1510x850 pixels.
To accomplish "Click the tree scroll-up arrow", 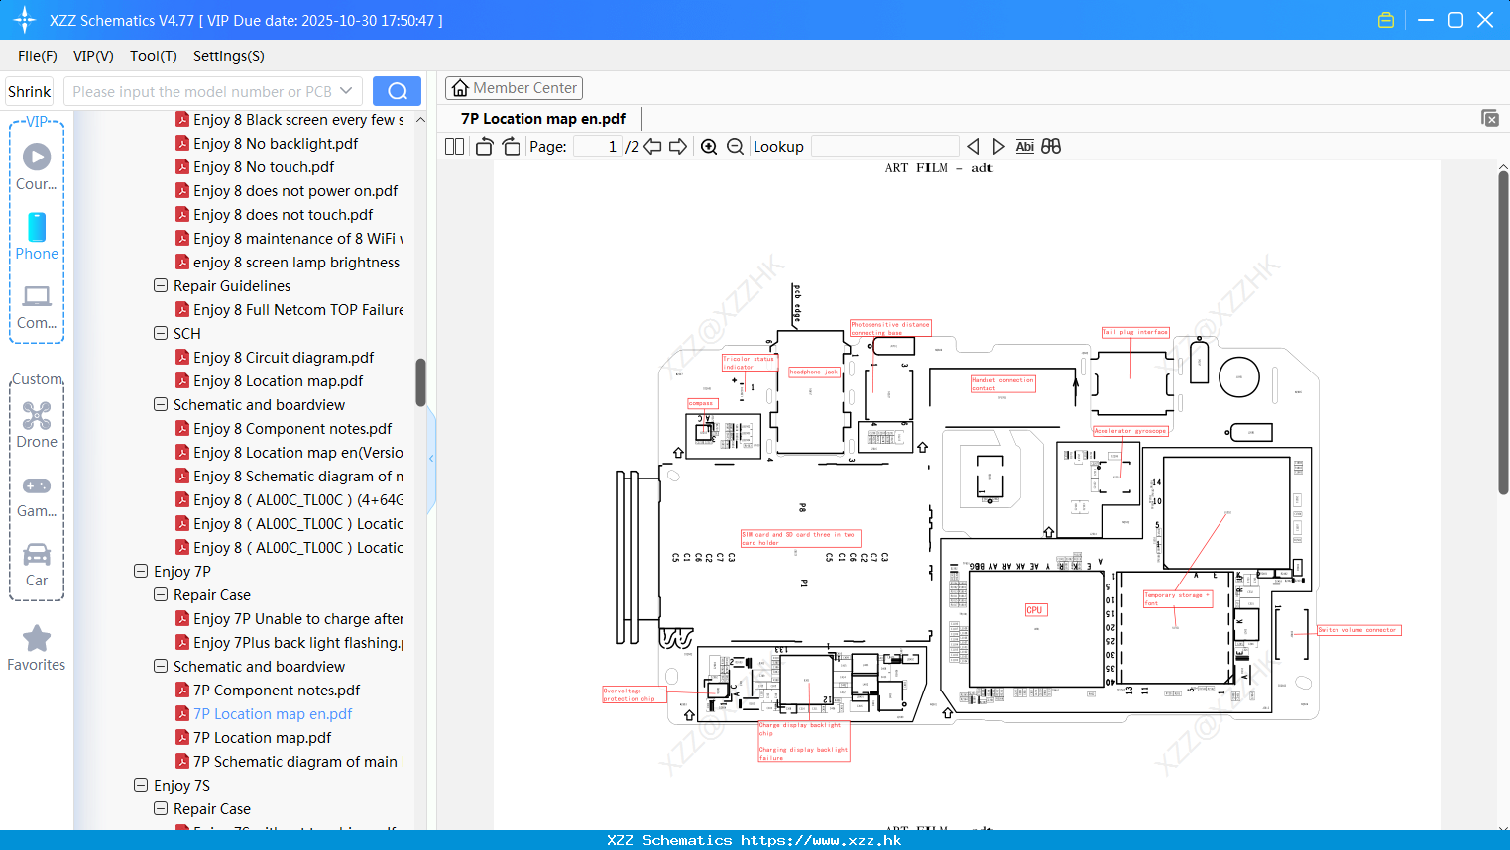I will [x=420, y=119].
